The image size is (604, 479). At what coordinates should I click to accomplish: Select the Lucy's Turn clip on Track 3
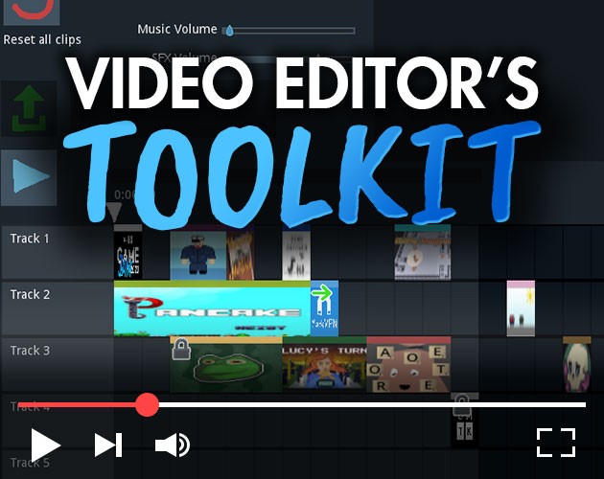point(324,365)
